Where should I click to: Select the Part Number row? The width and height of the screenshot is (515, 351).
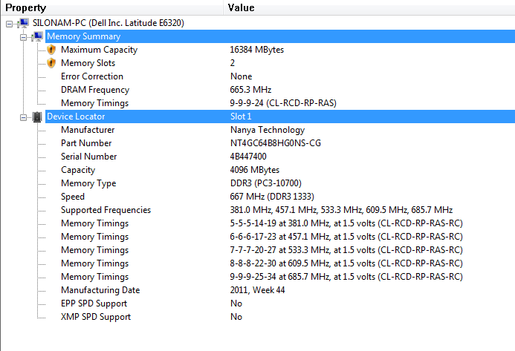[x=280, y=143]
